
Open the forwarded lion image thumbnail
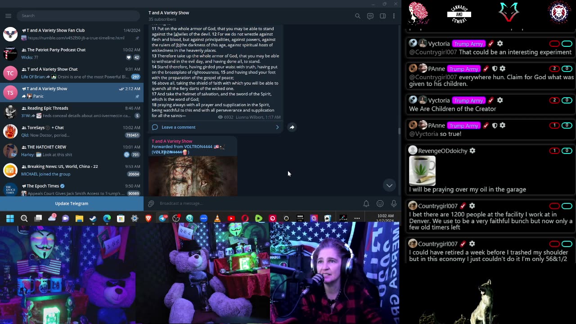[x=193, y=176]
